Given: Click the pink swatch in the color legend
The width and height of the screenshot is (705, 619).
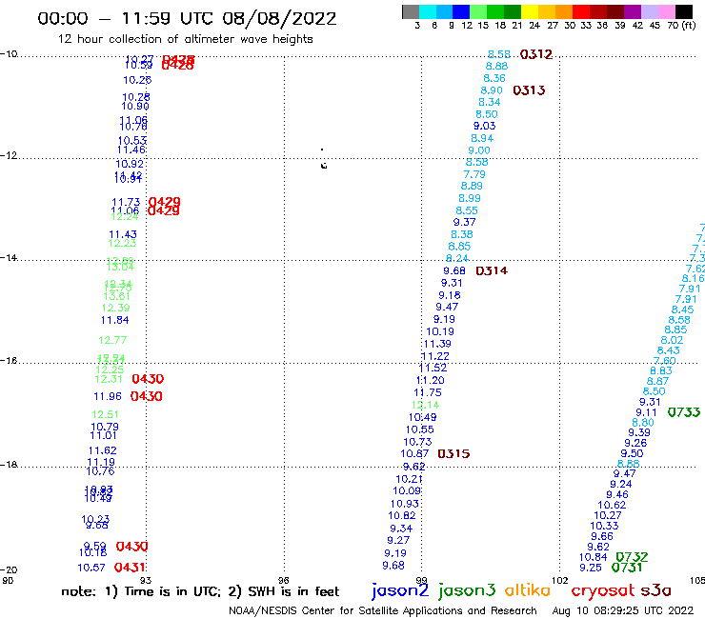Looking at the screenshot, I should pyautogui.click(x=666, y=11).
